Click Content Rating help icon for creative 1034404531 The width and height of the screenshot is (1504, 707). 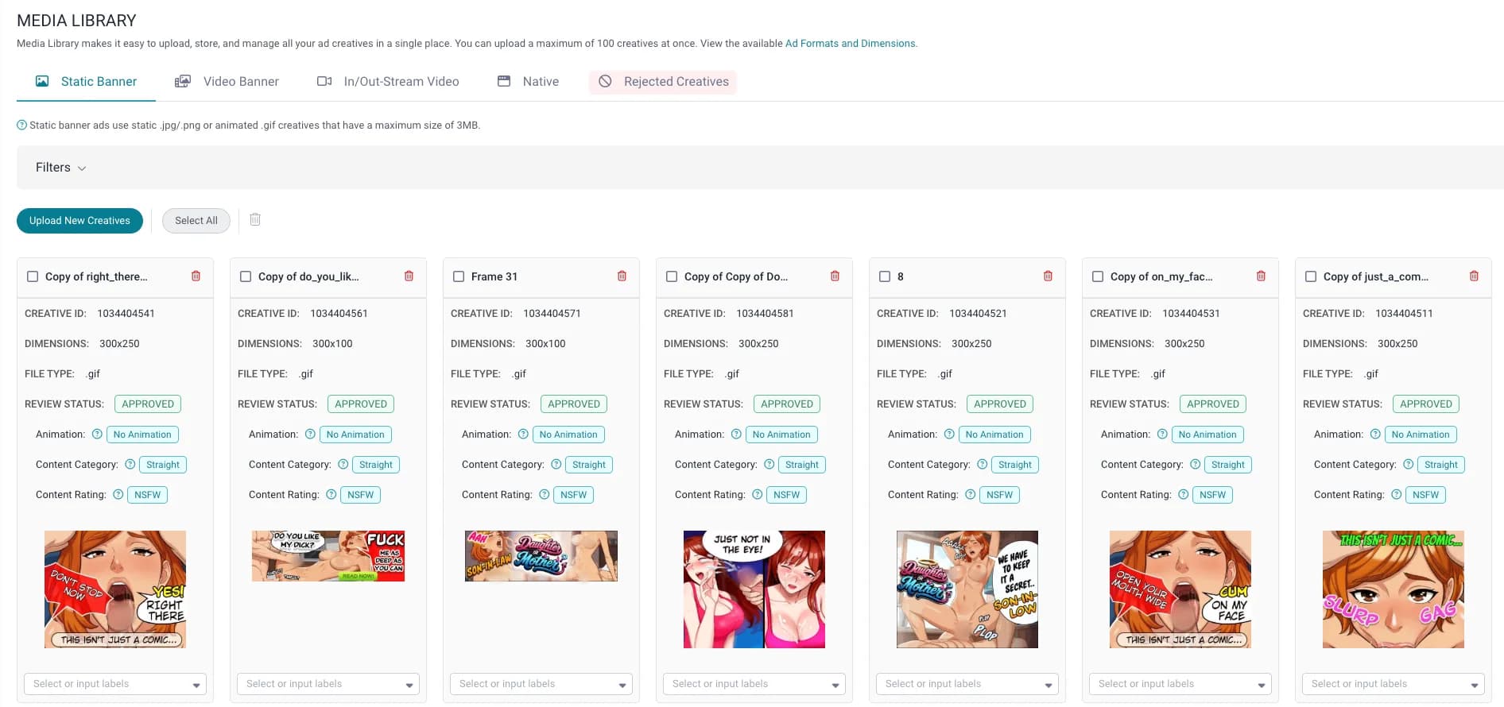[x=1184, y=495]
